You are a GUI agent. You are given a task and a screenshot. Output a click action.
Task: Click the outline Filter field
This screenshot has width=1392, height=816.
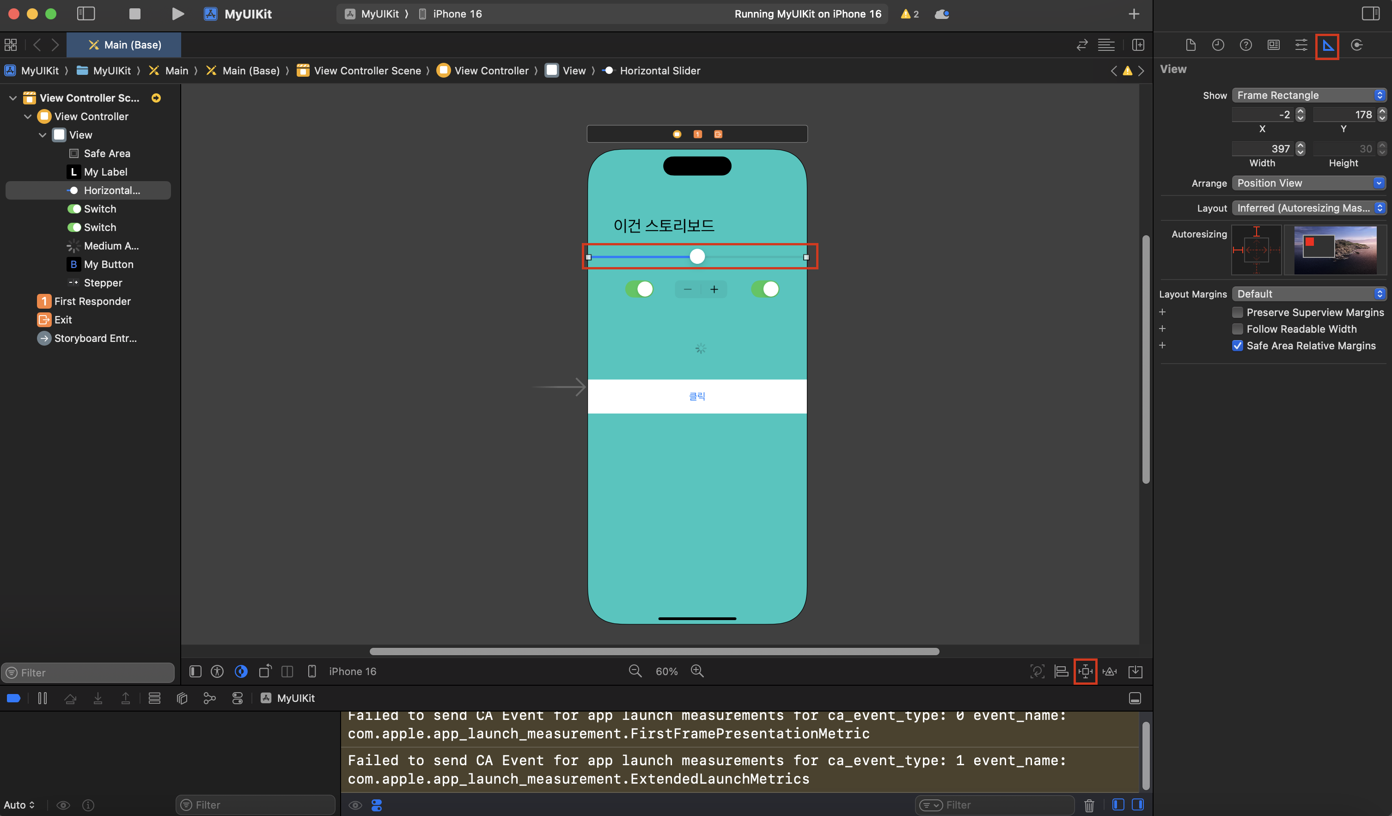88,672
